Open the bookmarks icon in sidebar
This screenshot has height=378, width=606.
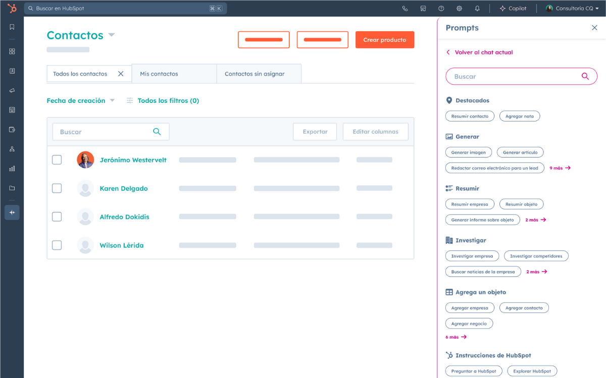coord(12,27)
